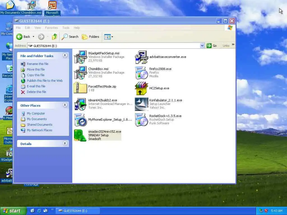Select the Internet Explorer desktop icon
287x215 pixels.
(x=8, y=94)
